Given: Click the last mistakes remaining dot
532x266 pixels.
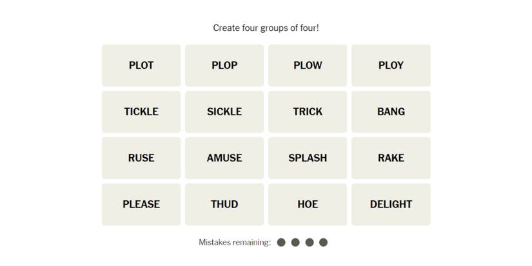Looking at the screenshot, I should 324,242.
